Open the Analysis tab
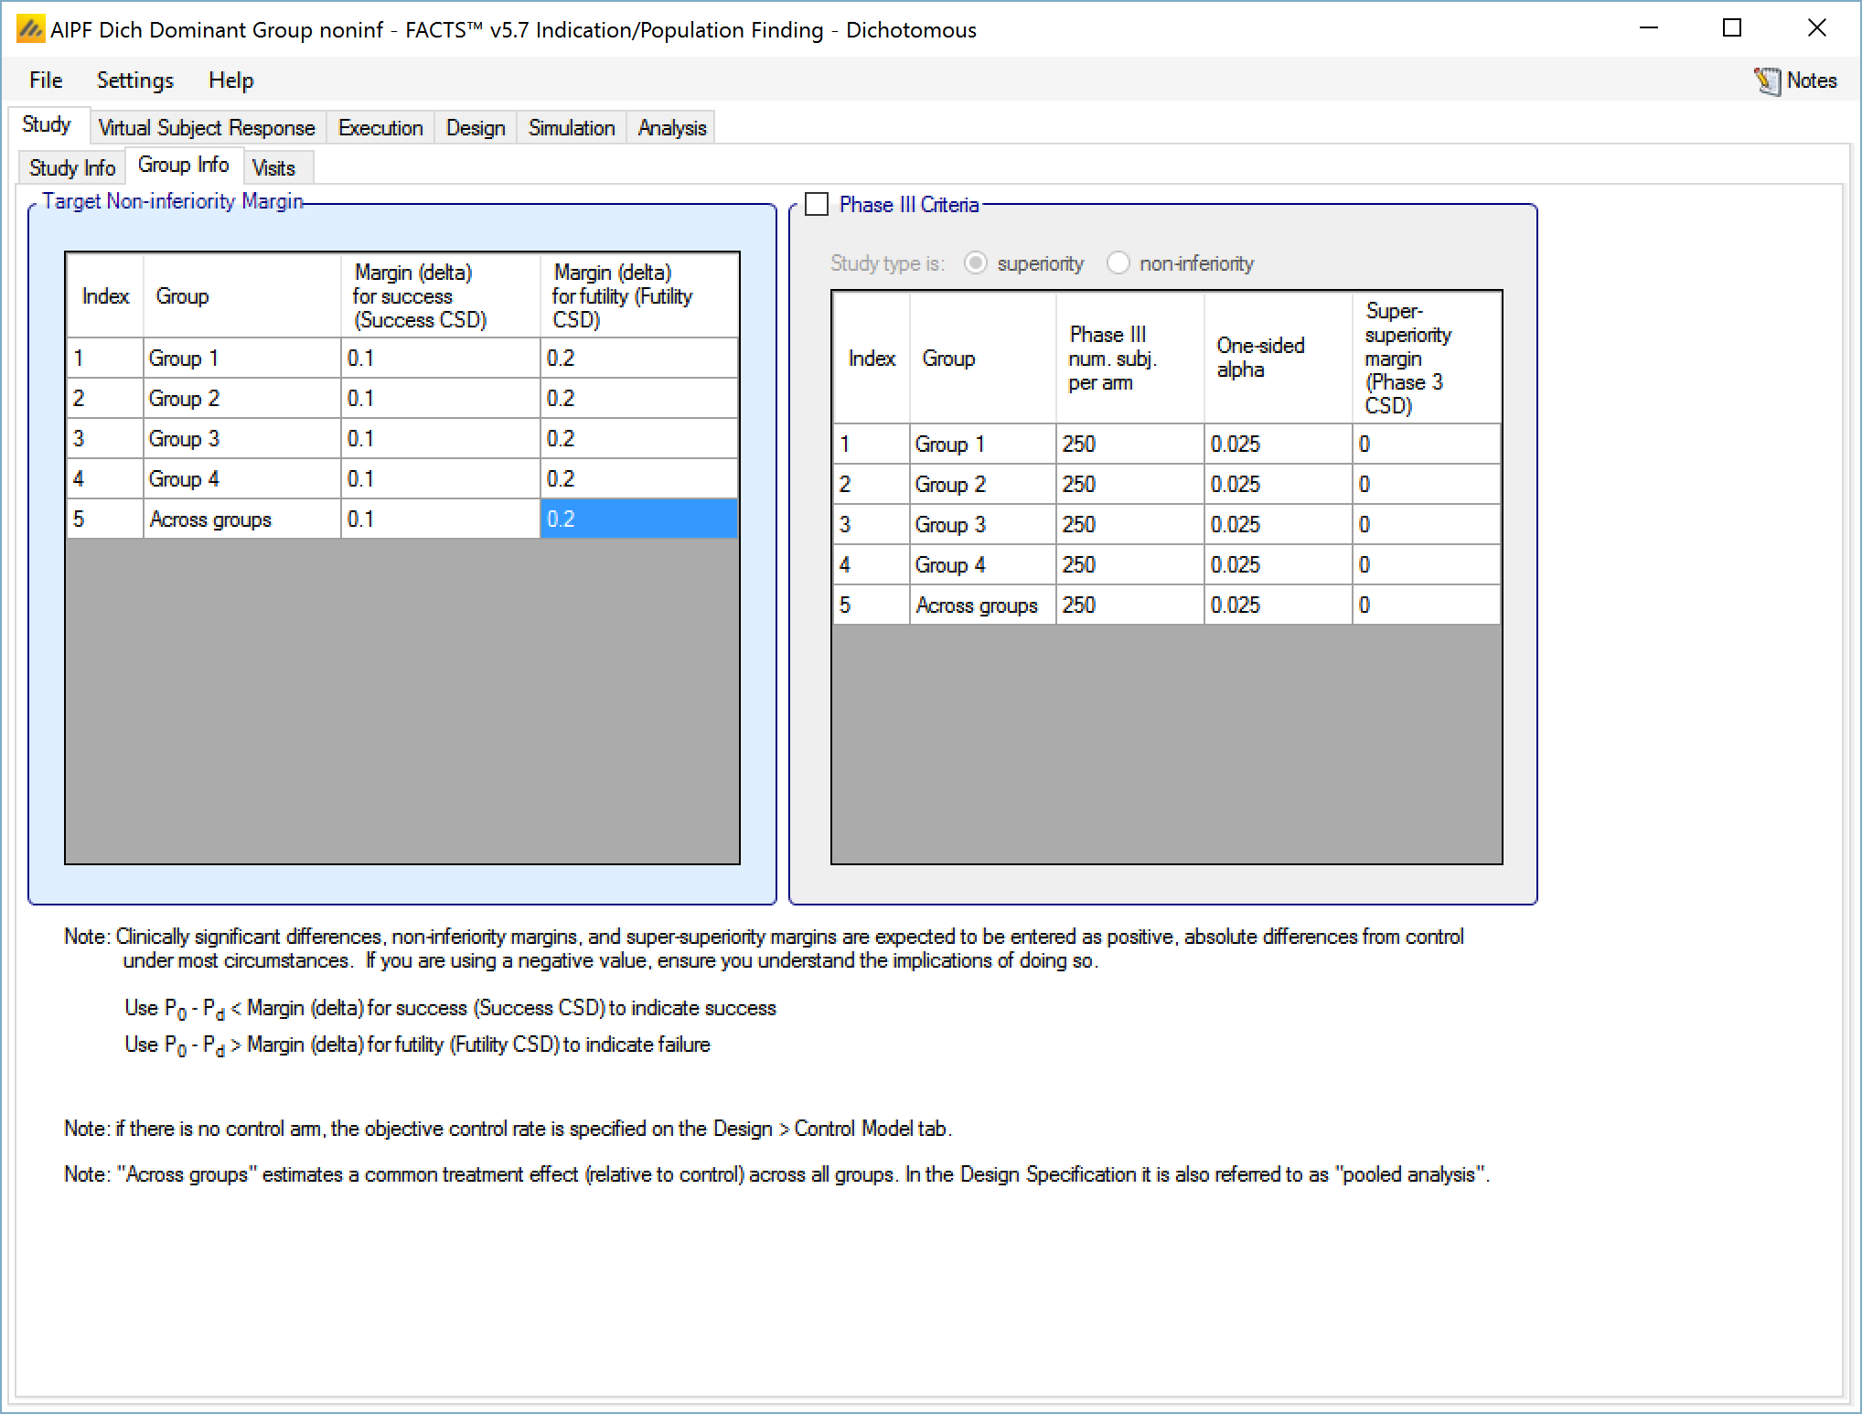This screenshot has height=1414, width=1862. click(x=672, y=128)
